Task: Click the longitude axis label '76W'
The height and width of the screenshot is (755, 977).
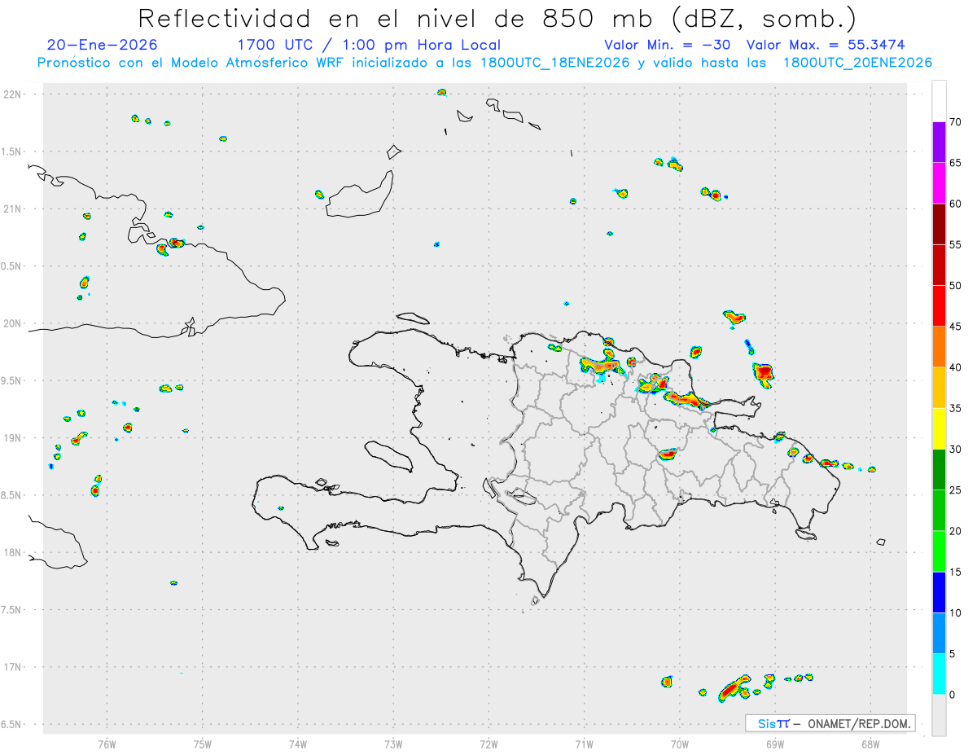Action: point(107,744)
